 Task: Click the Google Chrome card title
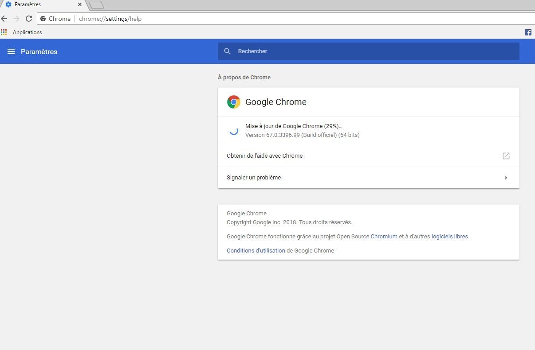276,102
